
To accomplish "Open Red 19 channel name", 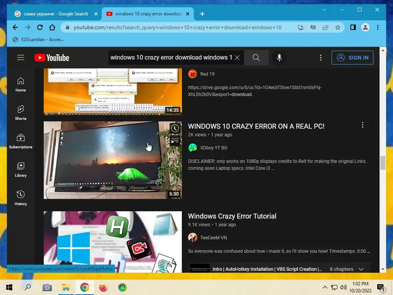I will click(207, 74).
